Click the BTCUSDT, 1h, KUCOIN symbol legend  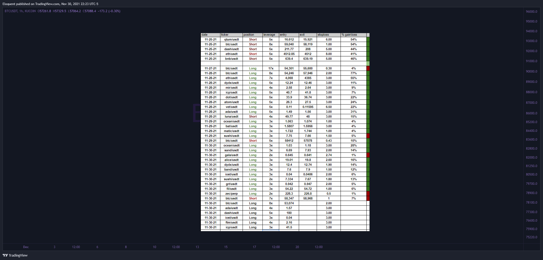[x=20, y=11]
